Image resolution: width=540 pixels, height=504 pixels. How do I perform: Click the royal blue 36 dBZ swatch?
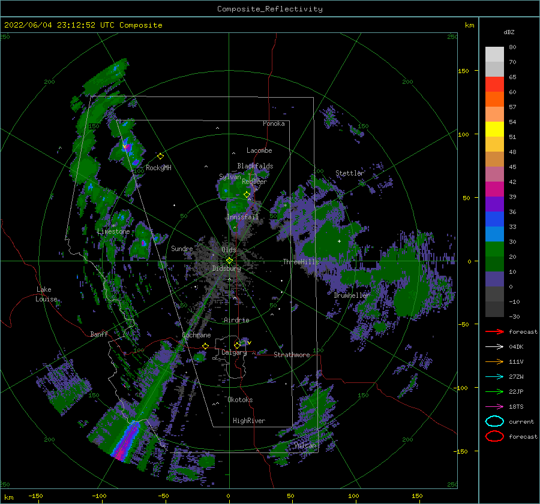coord(494,219)
